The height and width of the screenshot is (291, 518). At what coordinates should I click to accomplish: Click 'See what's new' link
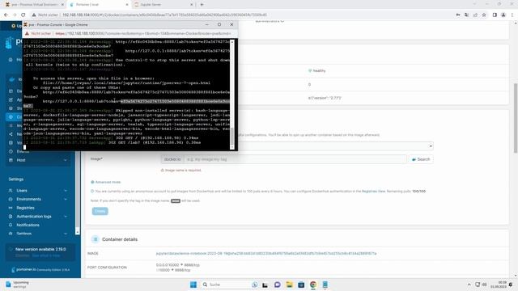click(46, 255)
